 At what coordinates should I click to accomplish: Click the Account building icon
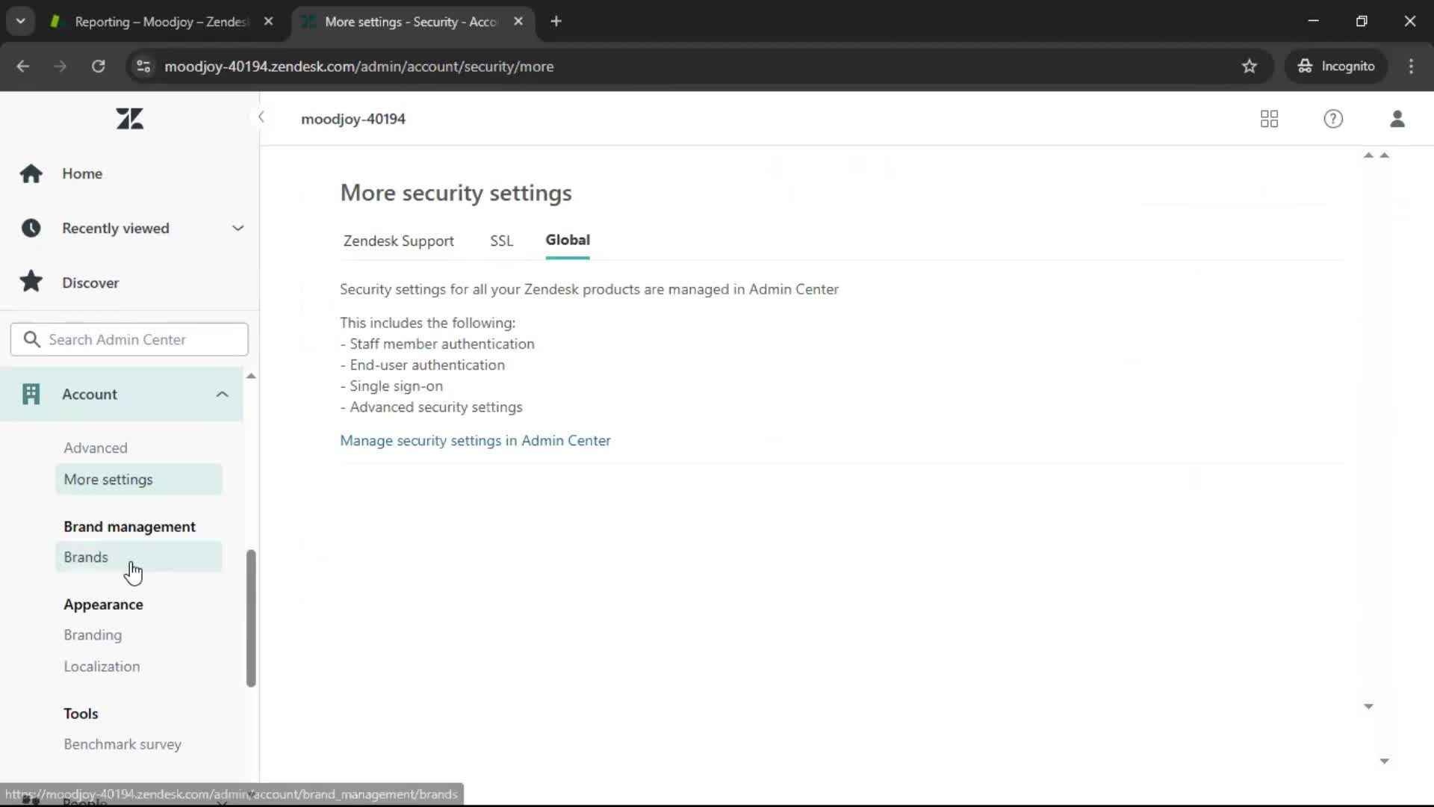click(31, 394)
